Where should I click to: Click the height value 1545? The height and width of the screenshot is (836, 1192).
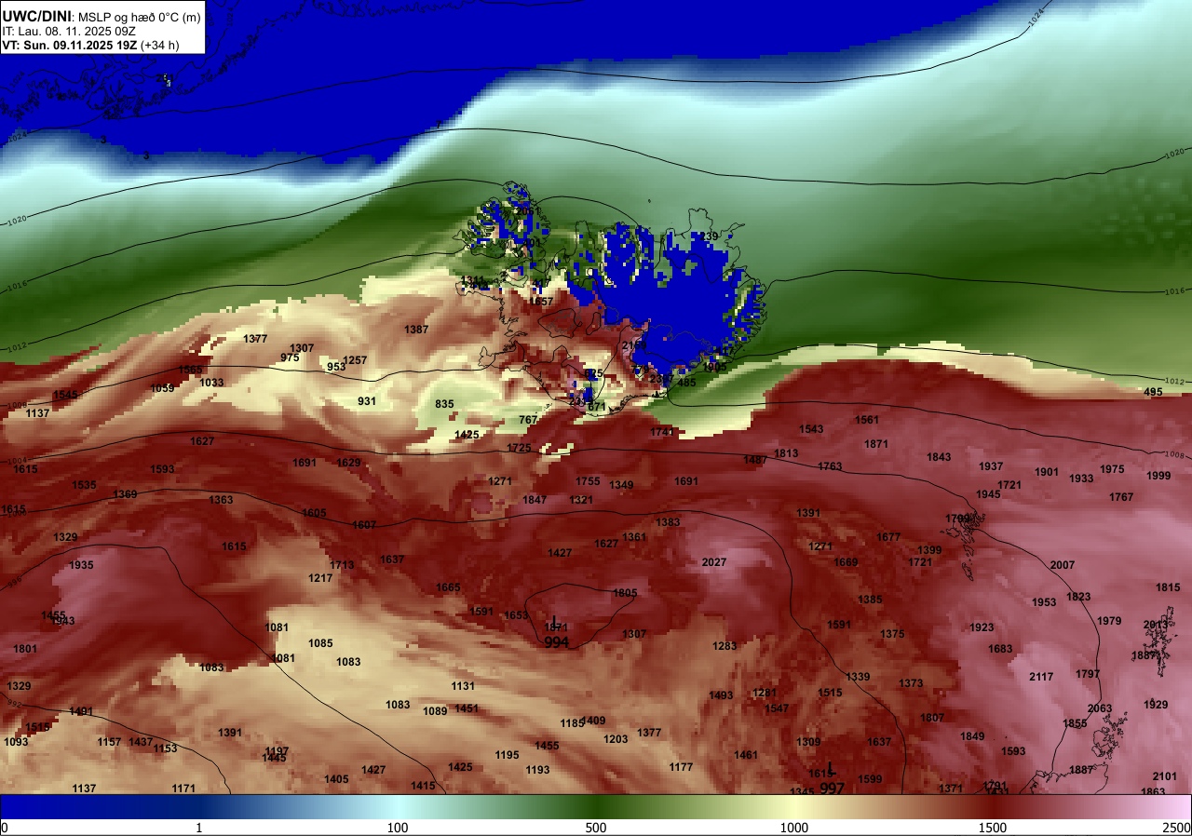66,395
